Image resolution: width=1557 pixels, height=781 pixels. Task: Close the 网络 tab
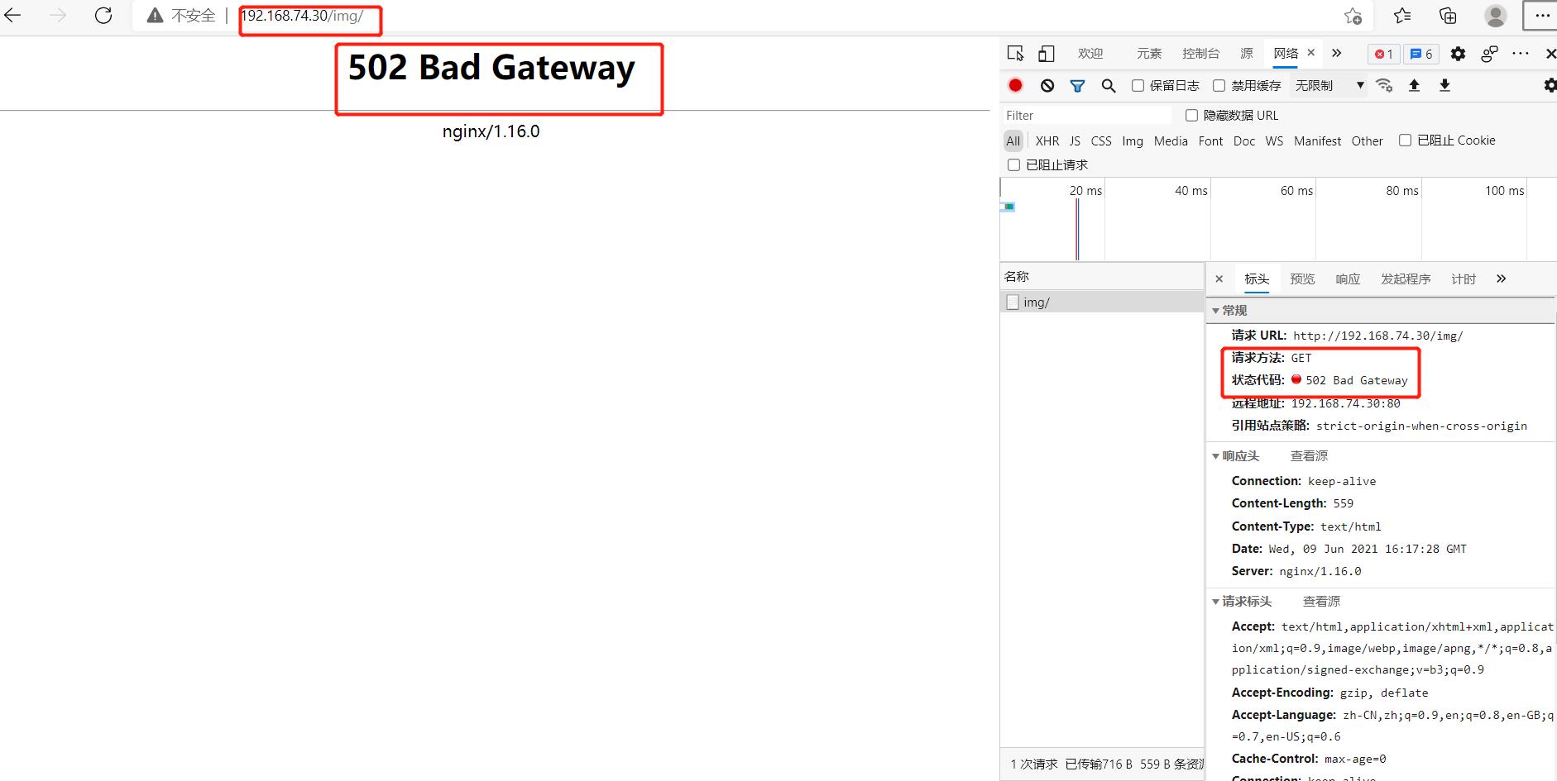point(1310,53)
